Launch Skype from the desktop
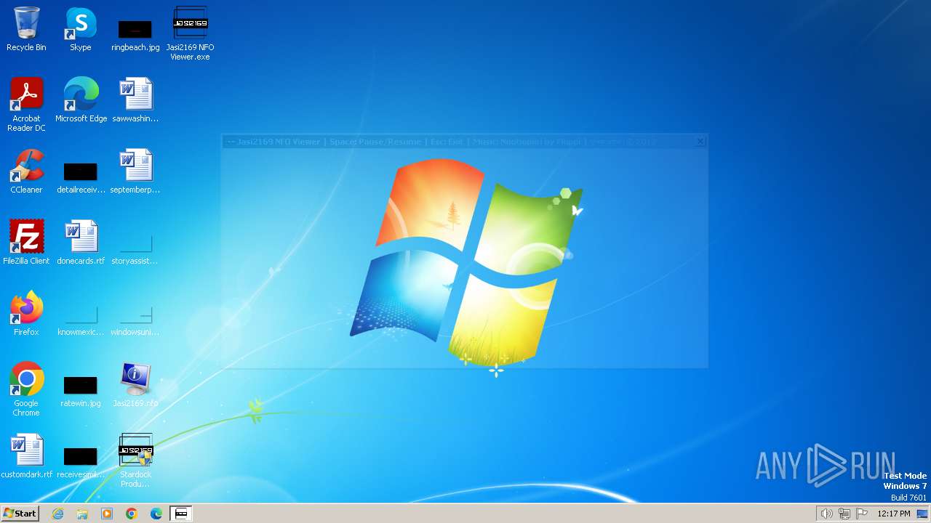Image resolution: width=931 pixels, height=523 pixels. (x=81, y=30)
